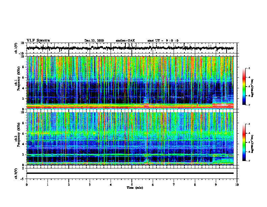The width and height of the screenshot is (267, 207).
Task: Click the "5" tick on ch.3(V) axis
Action: [x=23, y=168]
